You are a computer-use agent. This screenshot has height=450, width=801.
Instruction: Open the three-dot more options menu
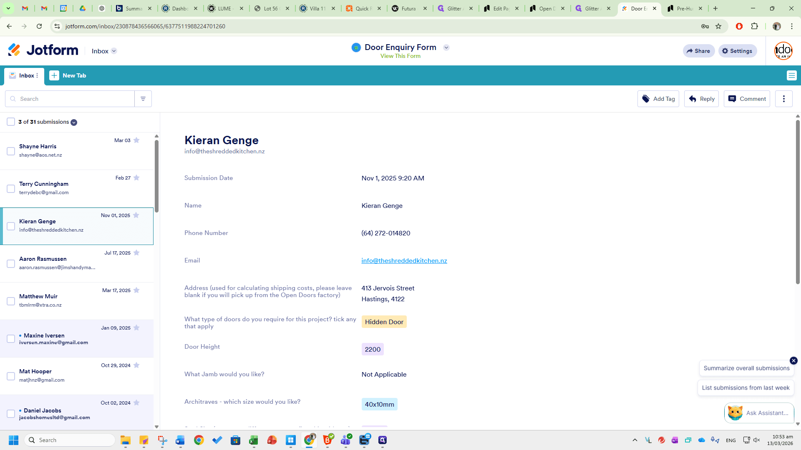[783, 99]
